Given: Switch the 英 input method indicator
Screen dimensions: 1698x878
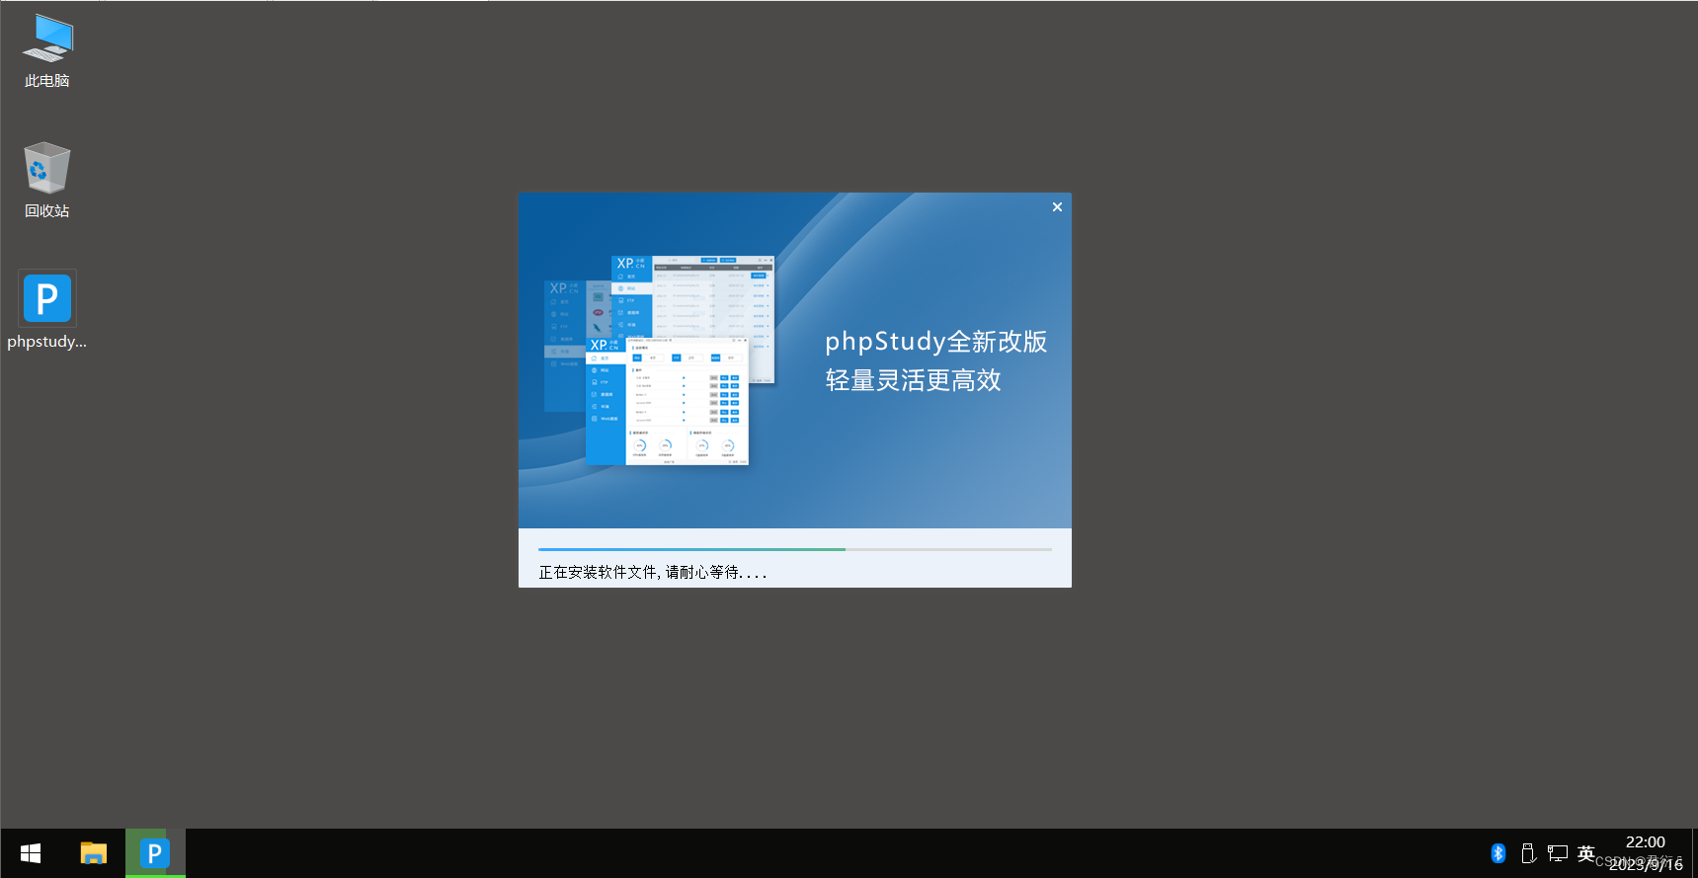Looking at the screenshot, I should pos(1586,853).
